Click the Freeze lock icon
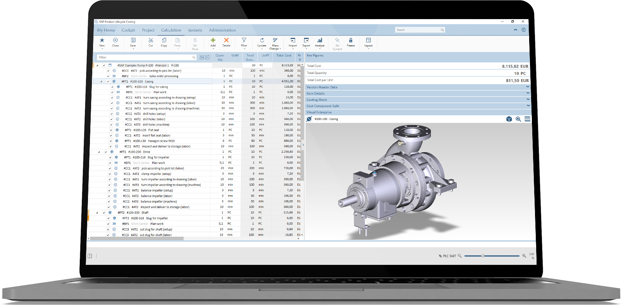This screenshot has width=623, height=305. 350,41
